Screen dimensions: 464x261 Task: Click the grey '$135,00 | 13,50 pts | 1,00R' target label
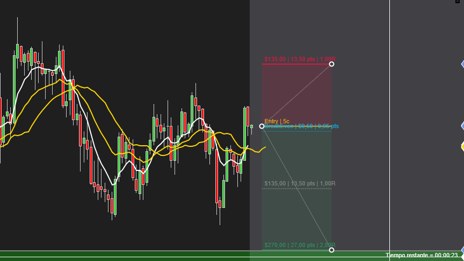tap(300, 183)
